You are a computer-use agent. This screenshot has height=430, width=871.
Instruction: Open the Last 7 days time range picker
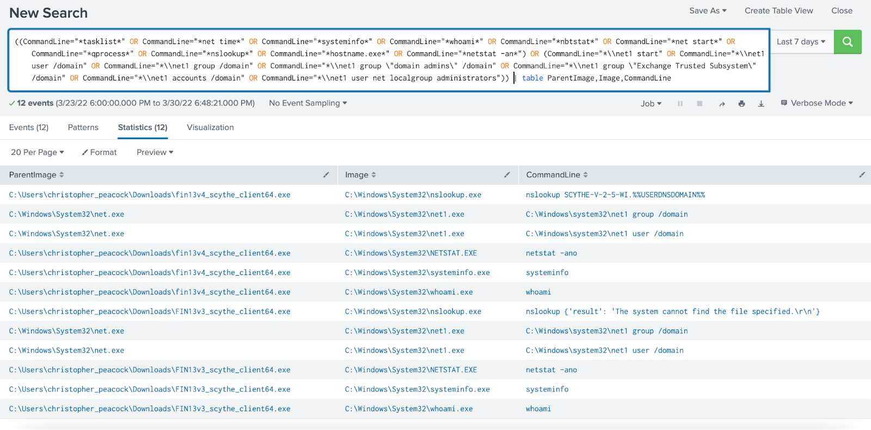(801, 42)
